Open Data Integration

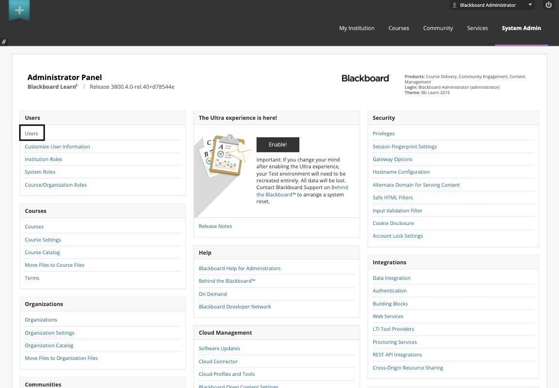click(392, 278)
